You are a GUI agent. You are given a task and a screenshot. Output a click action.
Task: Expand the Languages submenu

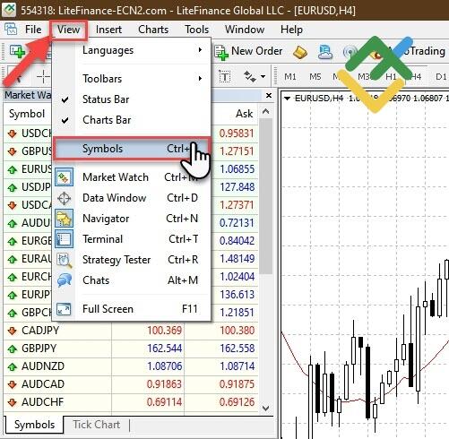[x=132, y=50]
